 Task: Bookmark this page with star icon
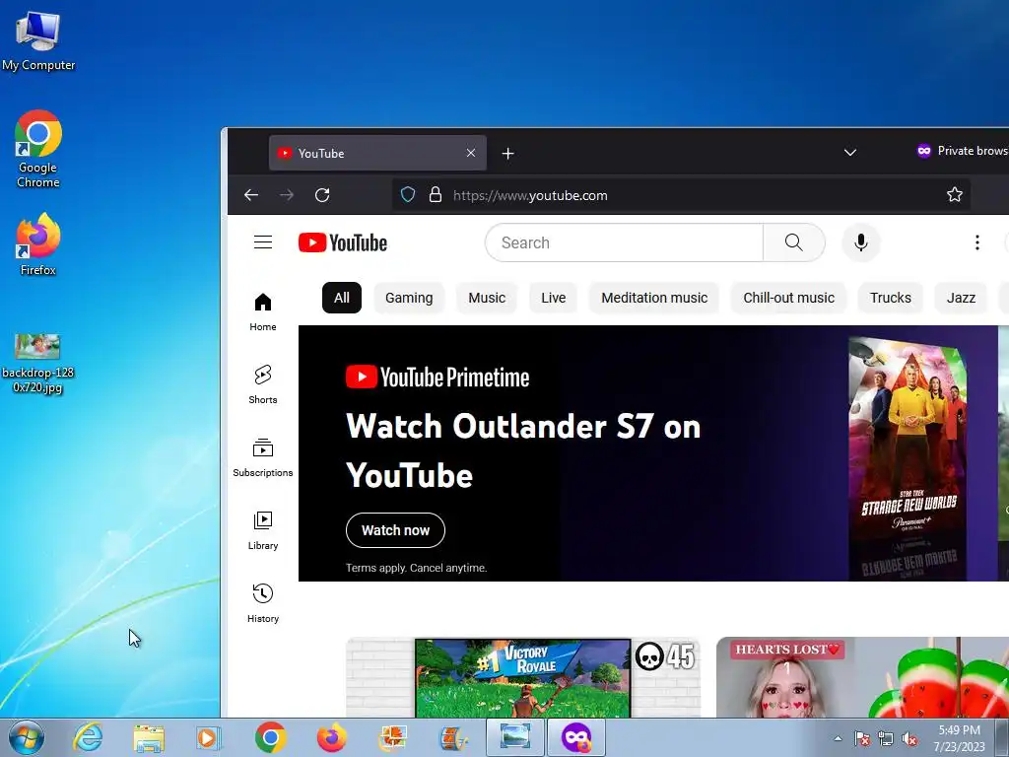(954, 194)
